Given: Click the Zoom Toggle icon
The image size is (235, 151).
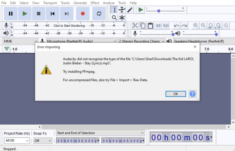Looking at the screenshot, I should tap(226, 25).
